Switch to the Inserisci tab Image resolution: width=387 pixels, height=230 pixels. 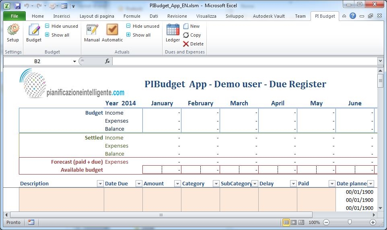pyautogui.click(x=62, y=16)
